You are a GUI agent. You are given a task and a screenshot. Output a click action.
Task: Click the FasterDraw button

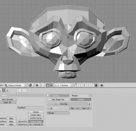tap(23, 125)
